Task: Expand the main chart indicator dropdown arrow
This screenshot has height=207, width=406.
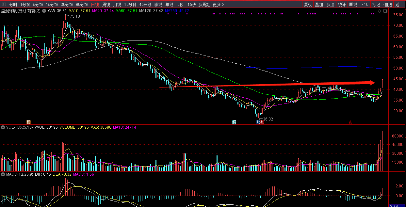Action: (x=44, y=11)
